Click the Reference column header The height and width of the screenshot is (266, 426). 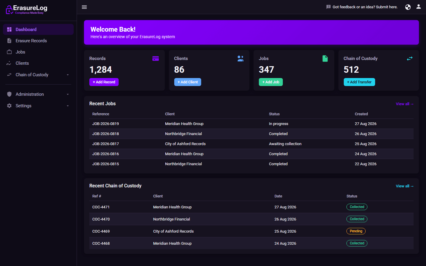tap(101, 114)
